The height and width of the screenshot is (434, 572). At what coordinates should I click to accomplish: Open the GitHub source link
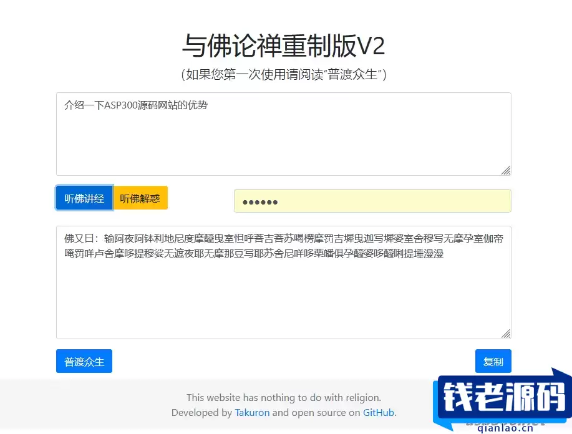(x=378, y=412)
